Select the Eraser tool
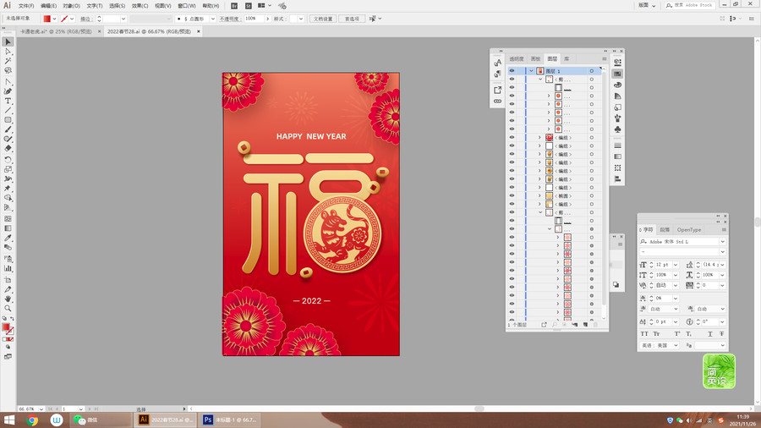 click(x=8, y=149)
